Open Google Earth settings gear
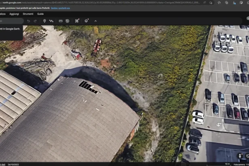Image resolution: width=249 pixels, height=166 pixels. pyautogui.click(x=247, y=19)
